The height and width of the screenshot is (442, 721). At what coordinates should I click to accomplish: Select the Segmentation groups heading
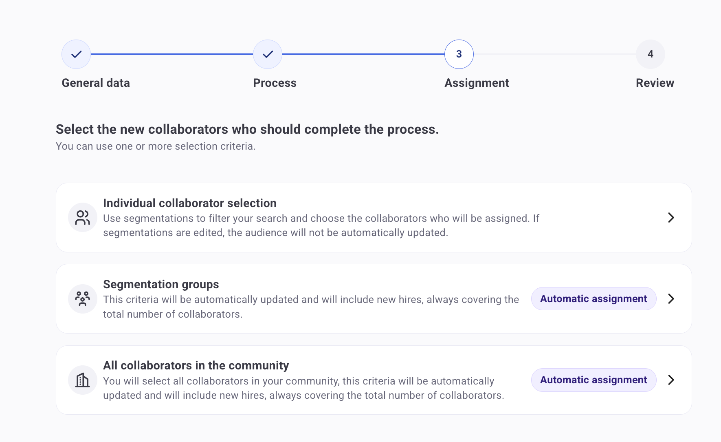[161, 284]
